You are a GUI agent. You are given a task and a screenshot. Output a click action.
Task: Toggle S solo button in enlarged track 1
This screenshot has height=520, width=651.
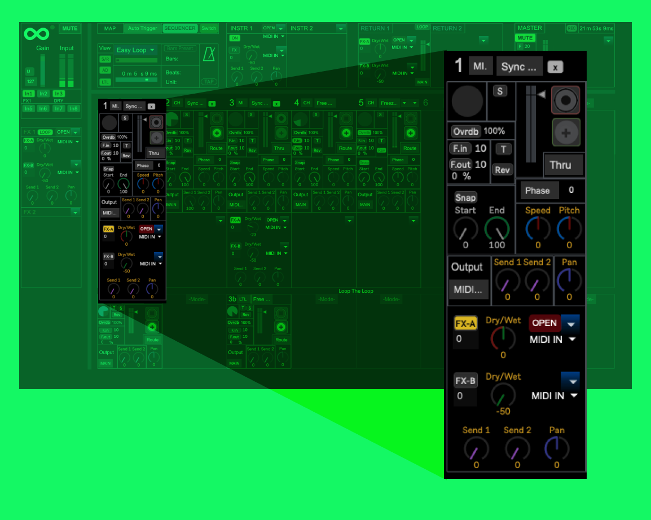[x=500, y=91]
